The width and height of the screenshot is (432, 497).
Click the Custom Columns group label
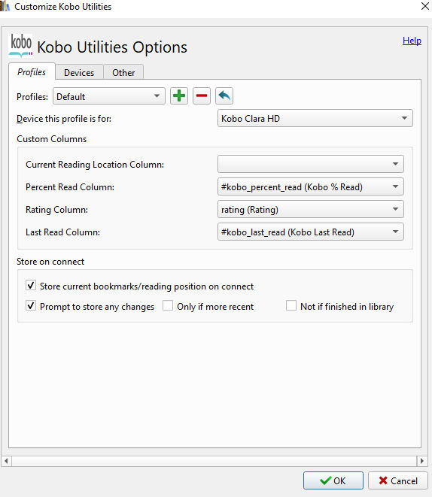(x=52, y=139)
